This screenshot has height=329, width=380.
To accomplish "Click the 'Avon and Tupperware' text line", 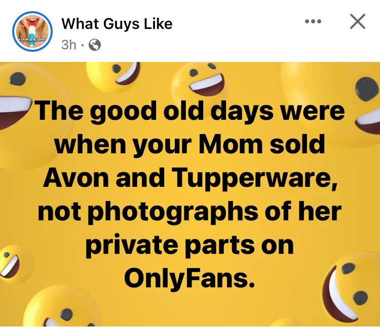I will 189,178.
